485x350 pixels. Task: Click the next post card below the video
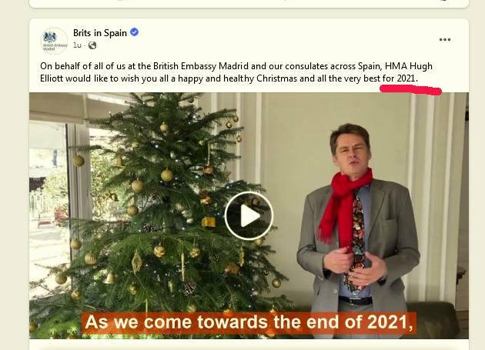(x=249, y=345)
